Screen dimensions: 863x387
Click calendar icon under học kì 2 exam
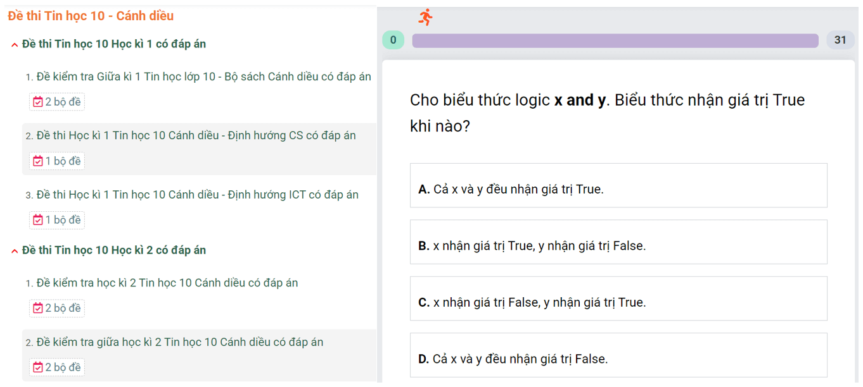tap(38, 308)
